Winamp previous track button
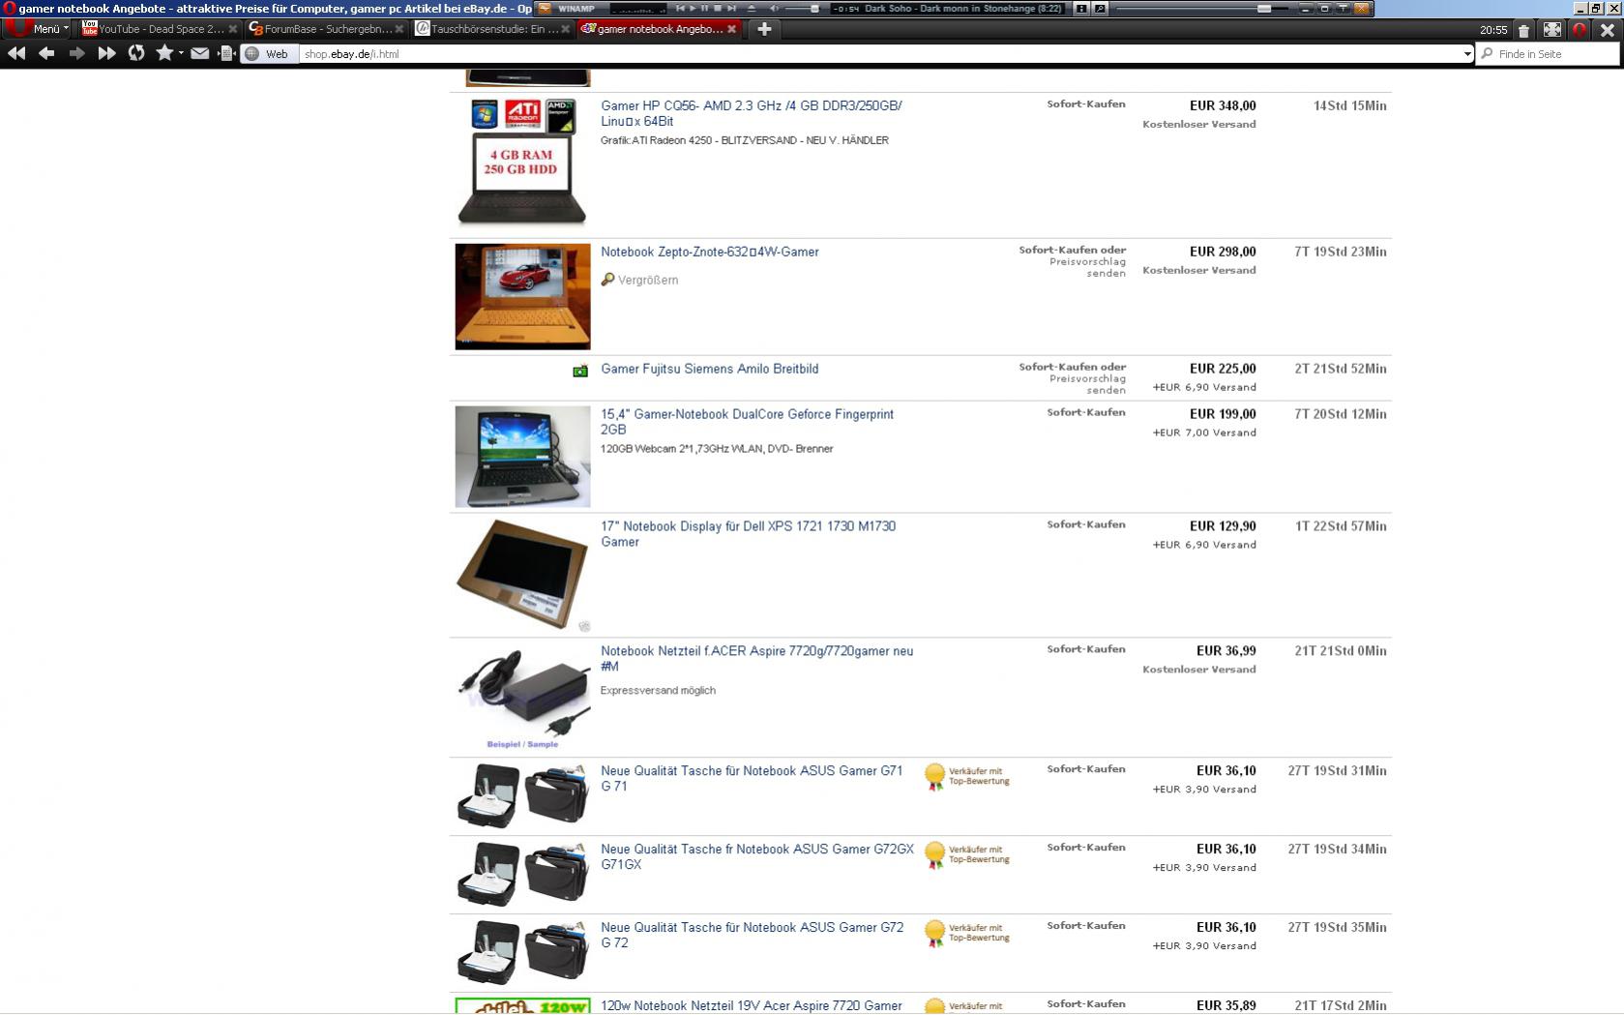 [x=680, y=8]
